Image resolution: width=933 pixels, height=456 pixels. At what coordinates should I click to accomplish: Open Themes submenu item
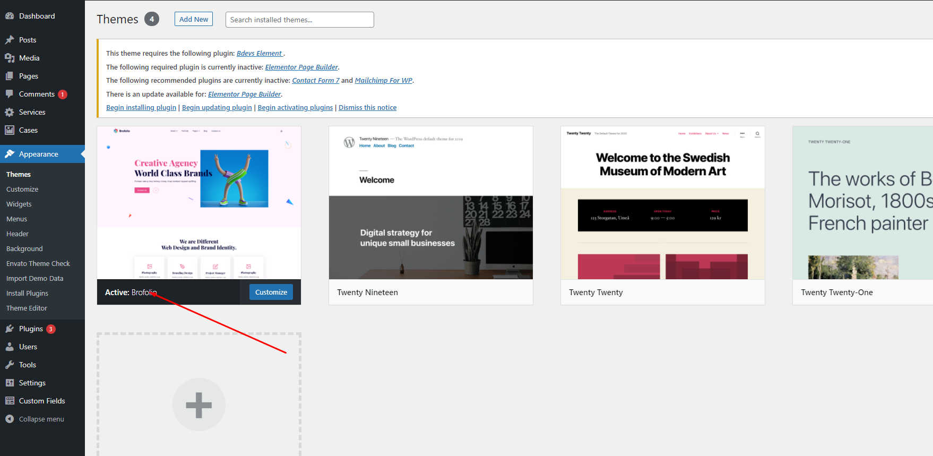[x=19, y=174]
